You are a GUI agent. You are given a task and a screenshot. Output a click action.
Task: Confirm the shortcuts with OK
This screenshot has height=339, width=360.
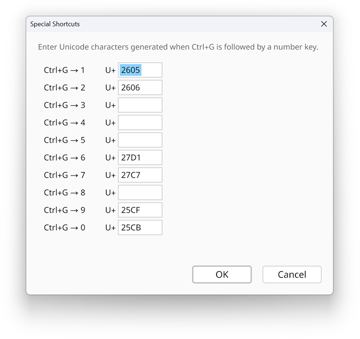point(222,274)
